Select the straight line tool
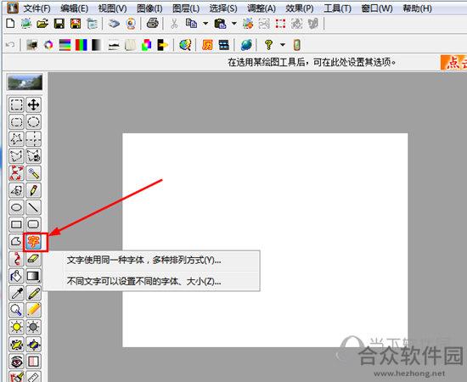467x382 pixels. (x=33, y=207)
